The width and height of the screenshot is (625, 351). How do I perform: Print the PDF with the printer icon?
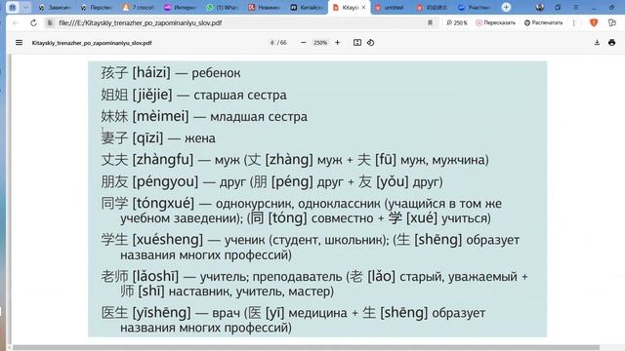point(612,43)
